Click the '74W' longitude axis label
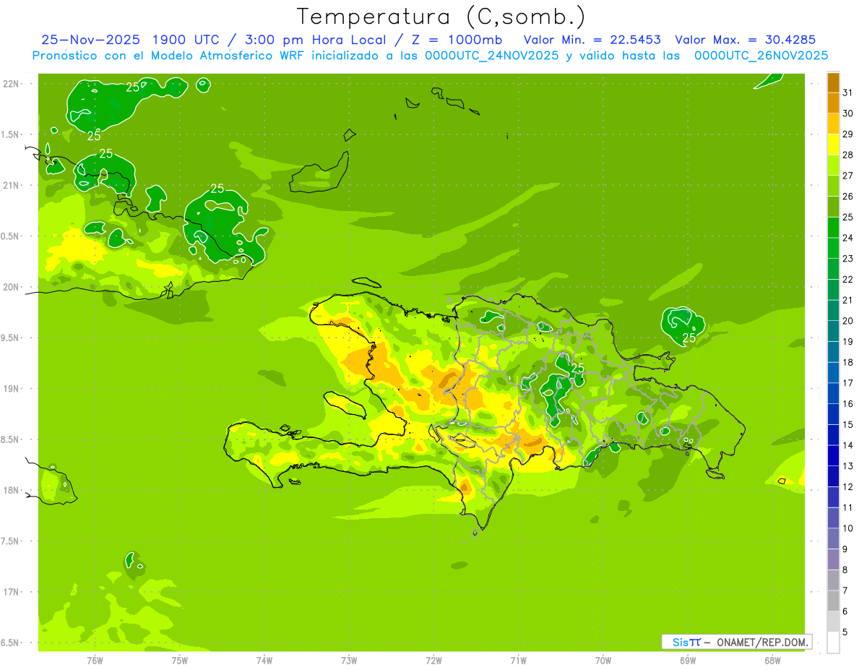The image size is (867, 670). (x=264, y=660)
